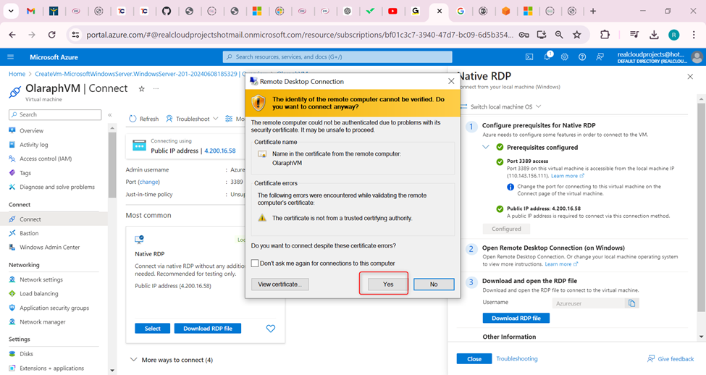This screenshot has height=375, width=706.
Task: Open browser downloads icon
Action: (x=654, y=35)
